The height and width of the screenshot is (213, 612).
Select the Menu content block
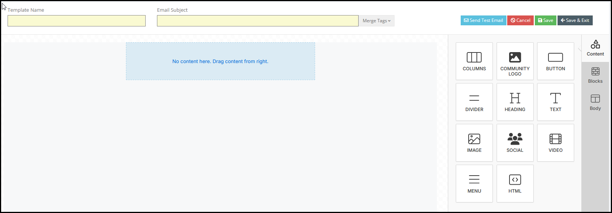[x=474, y=184]
